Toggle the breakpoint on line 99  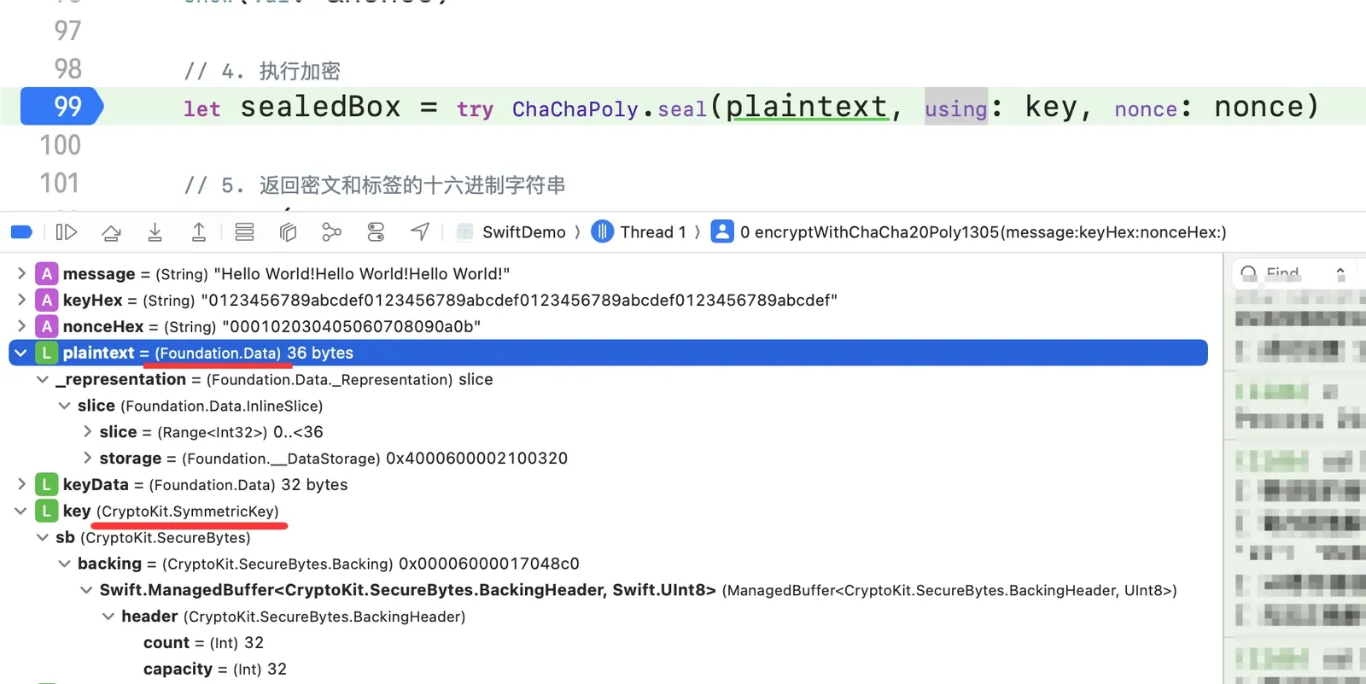(x=61, y=107)
